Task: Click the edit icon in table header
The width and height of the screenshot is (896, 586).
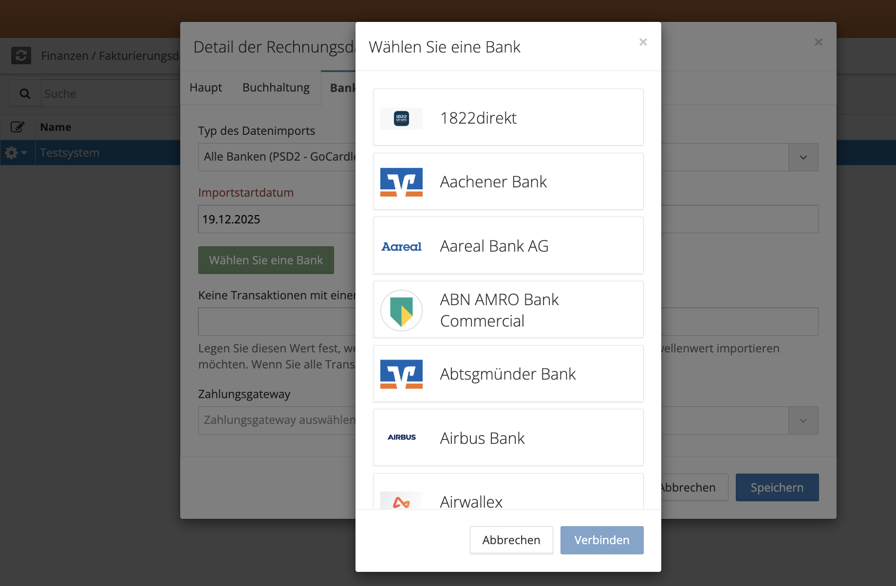Action: pyautogui.click(x=18, y=127)
